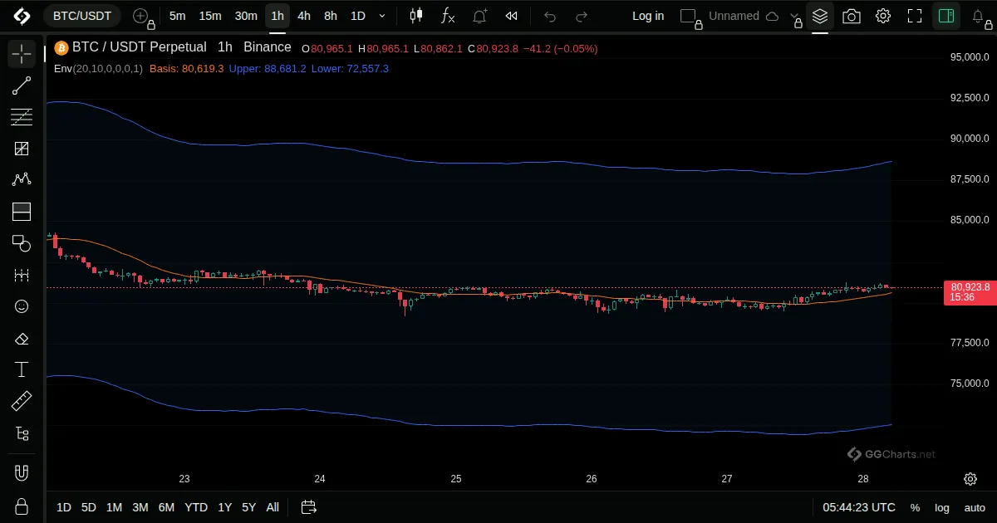This screenshot has height=523, width=997.
Task: Select the XABCD pattern tool
Action: click(x=22, y=180)
